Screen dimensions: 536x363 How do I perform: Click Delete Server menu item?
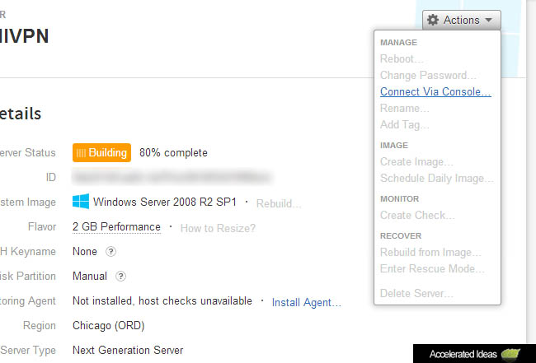[x=416, y=294]
